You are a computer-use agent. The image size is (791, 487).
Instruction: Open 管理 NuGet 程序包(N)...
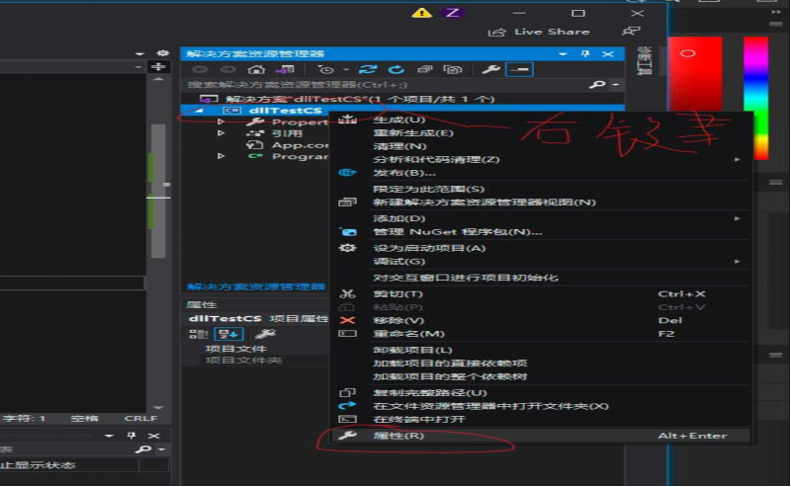click(x=542, y=232)
